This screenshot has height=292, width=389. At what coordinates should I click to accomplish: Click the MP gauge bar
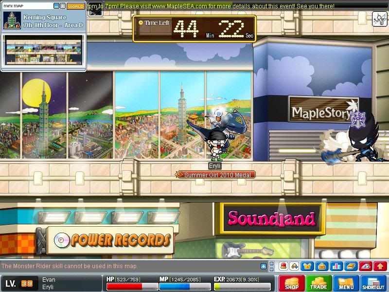pos(184,287)
